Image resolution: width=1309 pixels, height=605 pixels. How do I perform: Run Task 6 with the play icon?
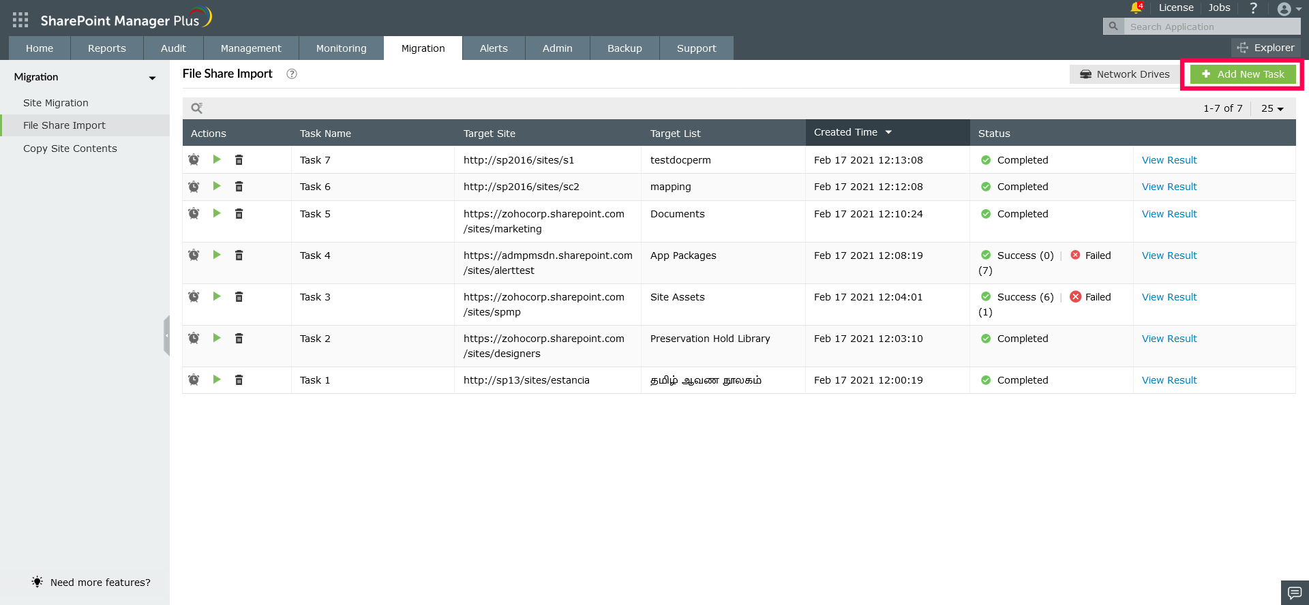217,186
